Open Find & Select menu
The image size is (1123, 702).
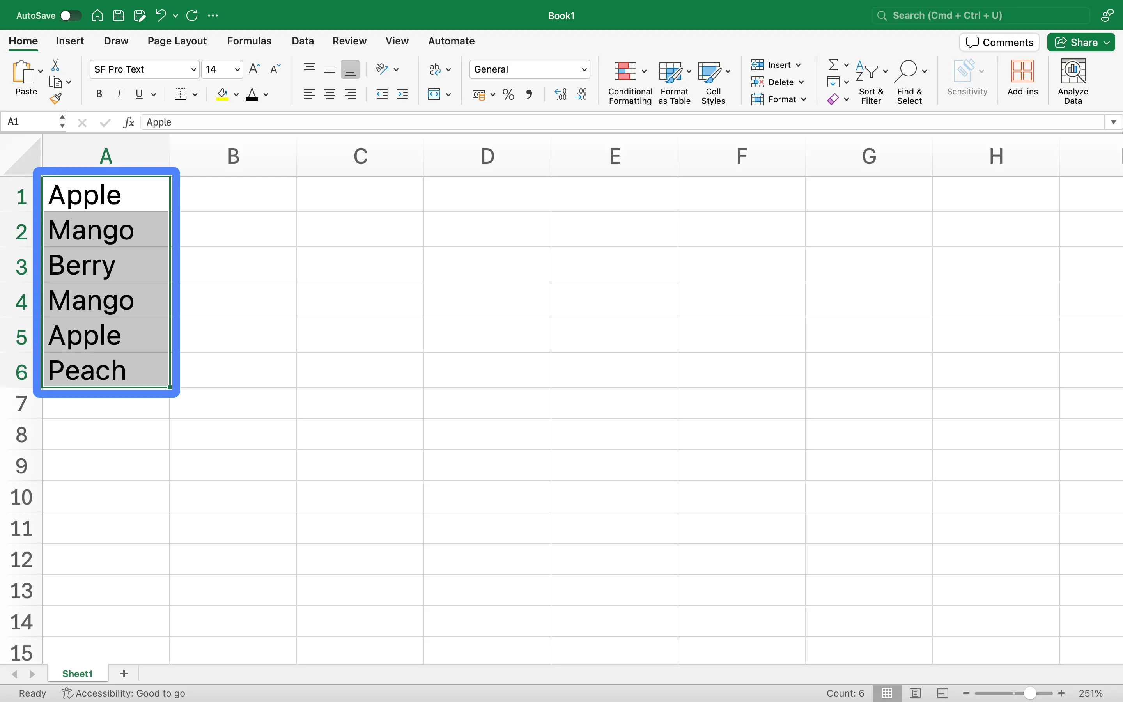tap(910, 83)
